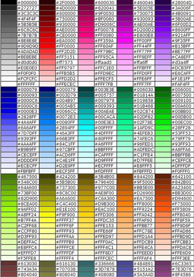Click the bright green #00EC00 swatch

(163, 122)
